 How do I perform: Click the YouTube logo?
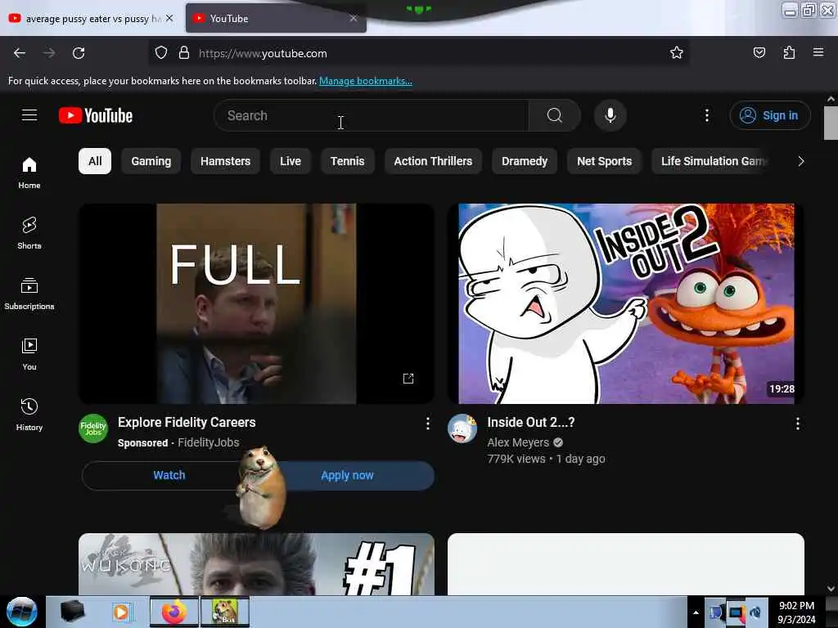pos(96,115)
